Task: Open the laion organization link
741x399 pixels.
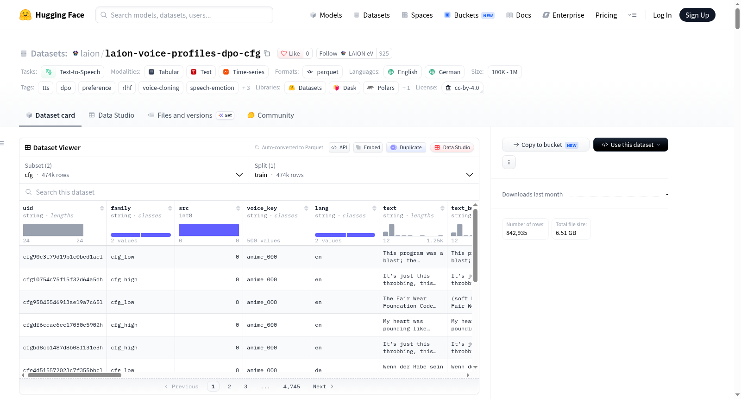Action: (x=90, y=53)
